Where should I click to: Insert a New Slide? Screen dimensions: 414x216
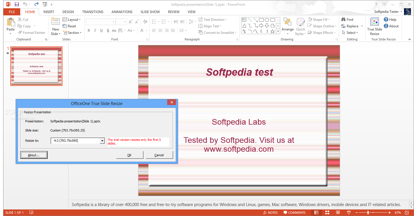(55, 26)
